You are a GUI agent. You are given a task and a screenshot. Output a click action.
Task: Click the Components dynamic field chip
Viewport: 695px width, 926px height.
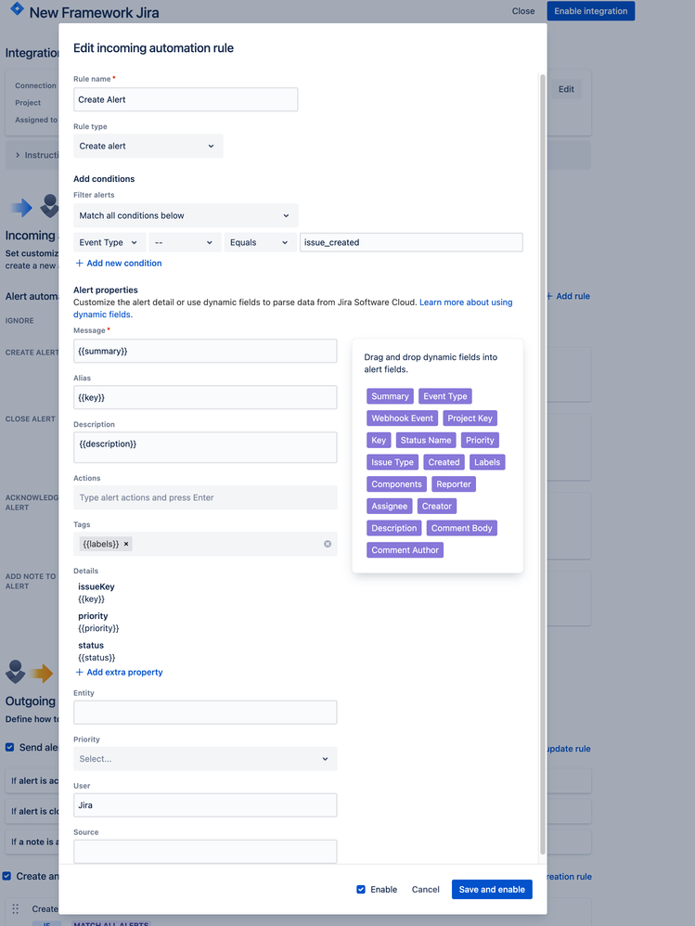(397, 483)
